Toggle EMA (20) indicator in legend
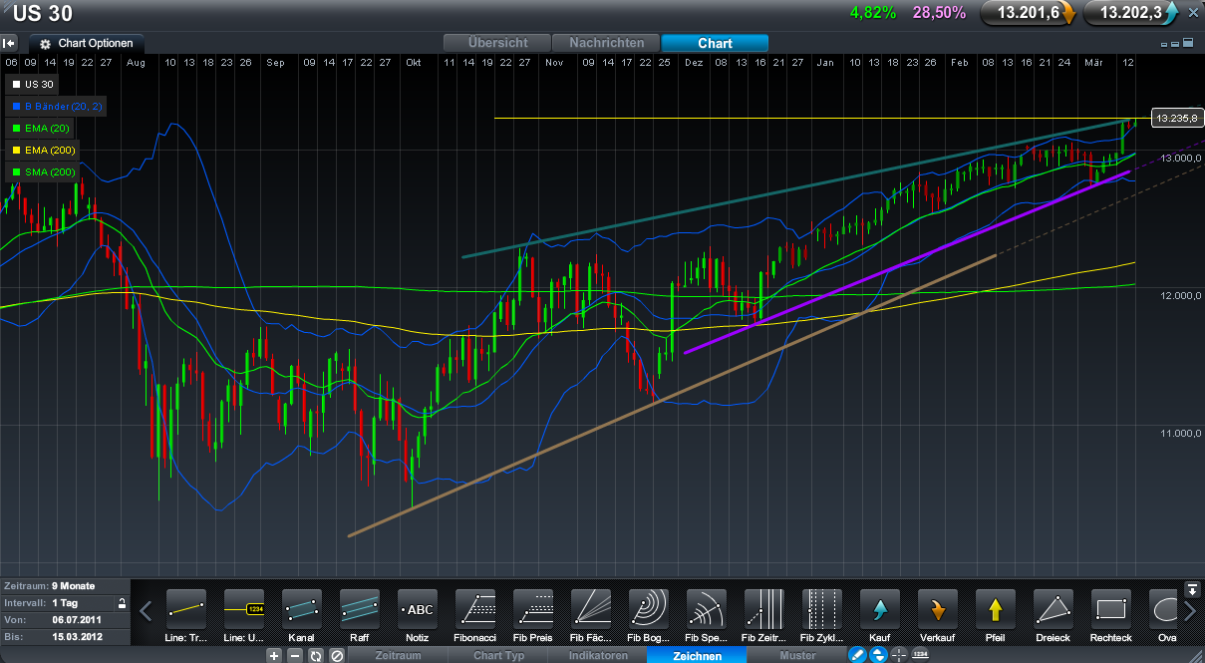 tap(41, 128)
